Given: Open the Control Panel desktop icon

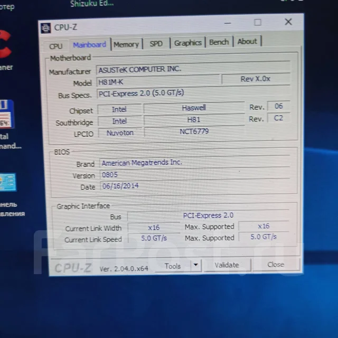Looking at the screenshot, I should (8, 182).
